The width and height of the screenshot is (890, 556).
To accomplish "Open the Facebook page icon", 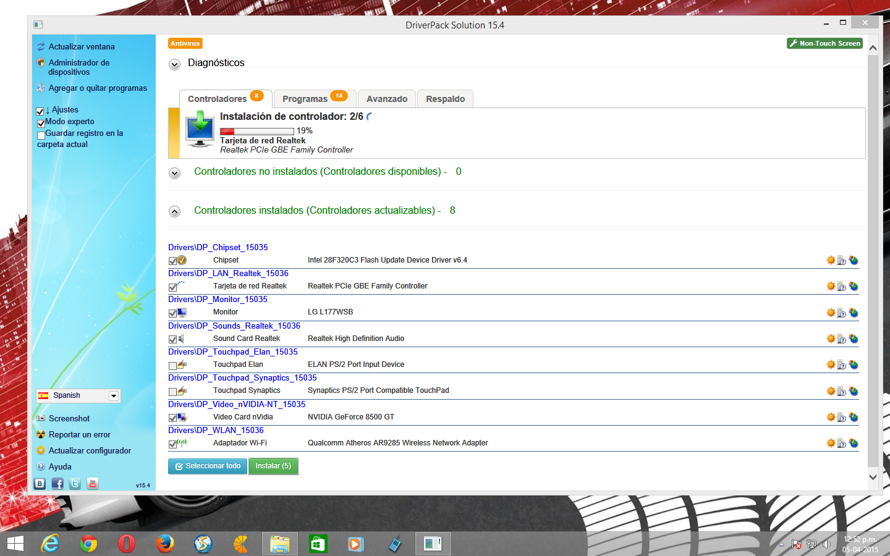I will 57,484.
